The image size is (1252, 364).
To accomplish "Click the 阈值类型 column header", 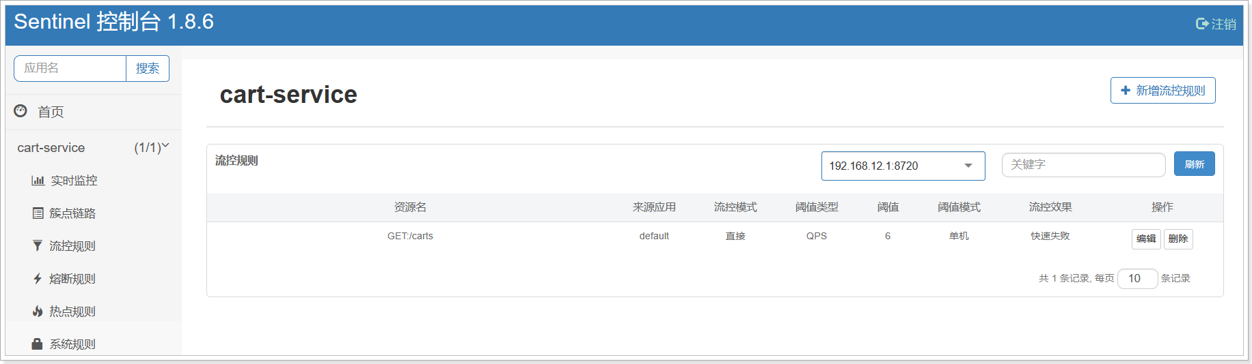I will point(817,207).
